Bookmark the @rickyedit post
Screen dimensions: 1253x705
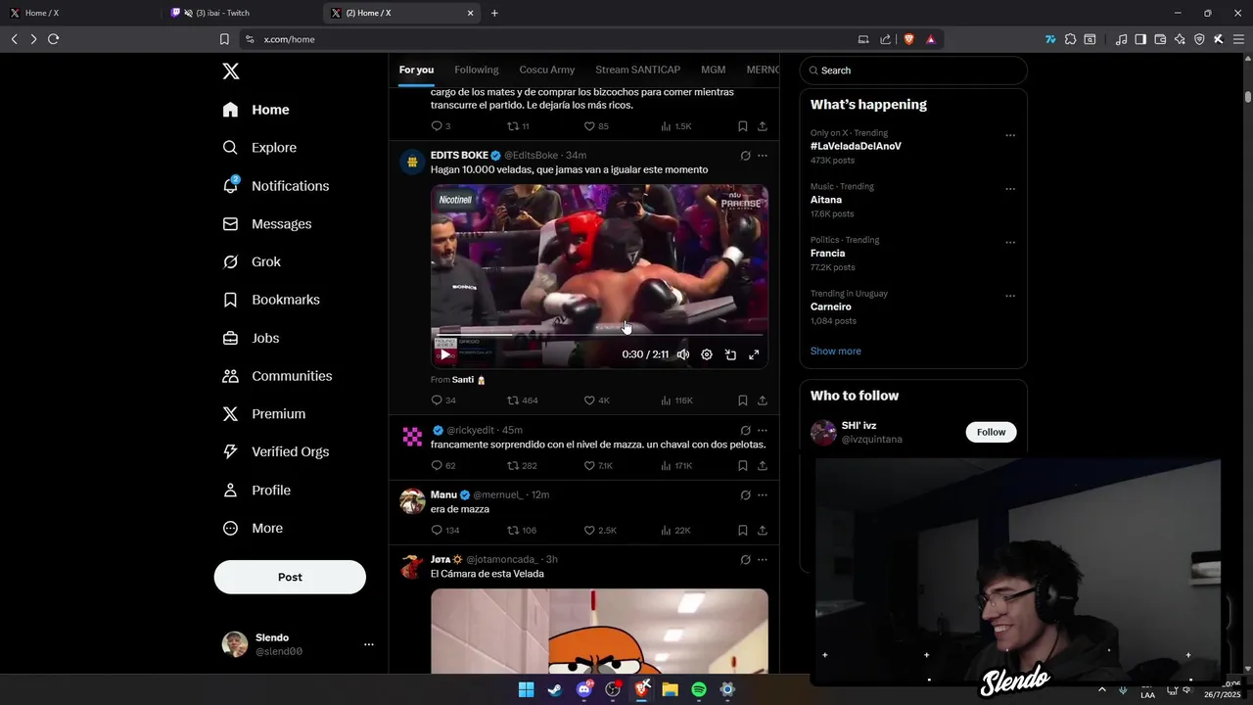(x=743, y=466)
